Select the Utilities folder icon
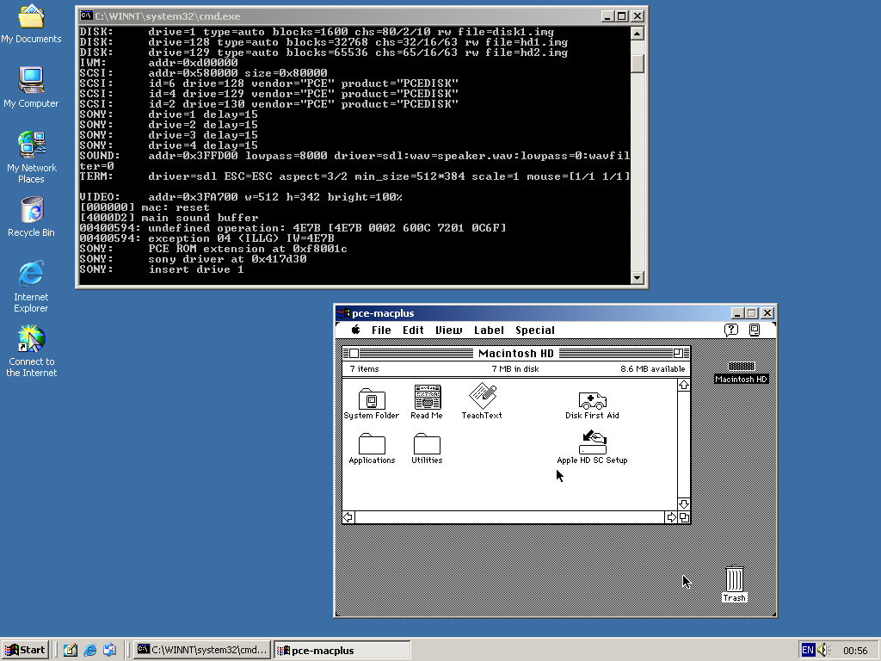 click(427, 443)
